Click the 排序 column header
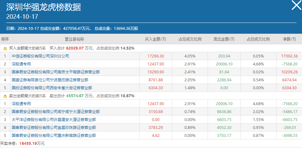This screenshot has width=302, height=148. pyautogui.click(x=5, y=39)
